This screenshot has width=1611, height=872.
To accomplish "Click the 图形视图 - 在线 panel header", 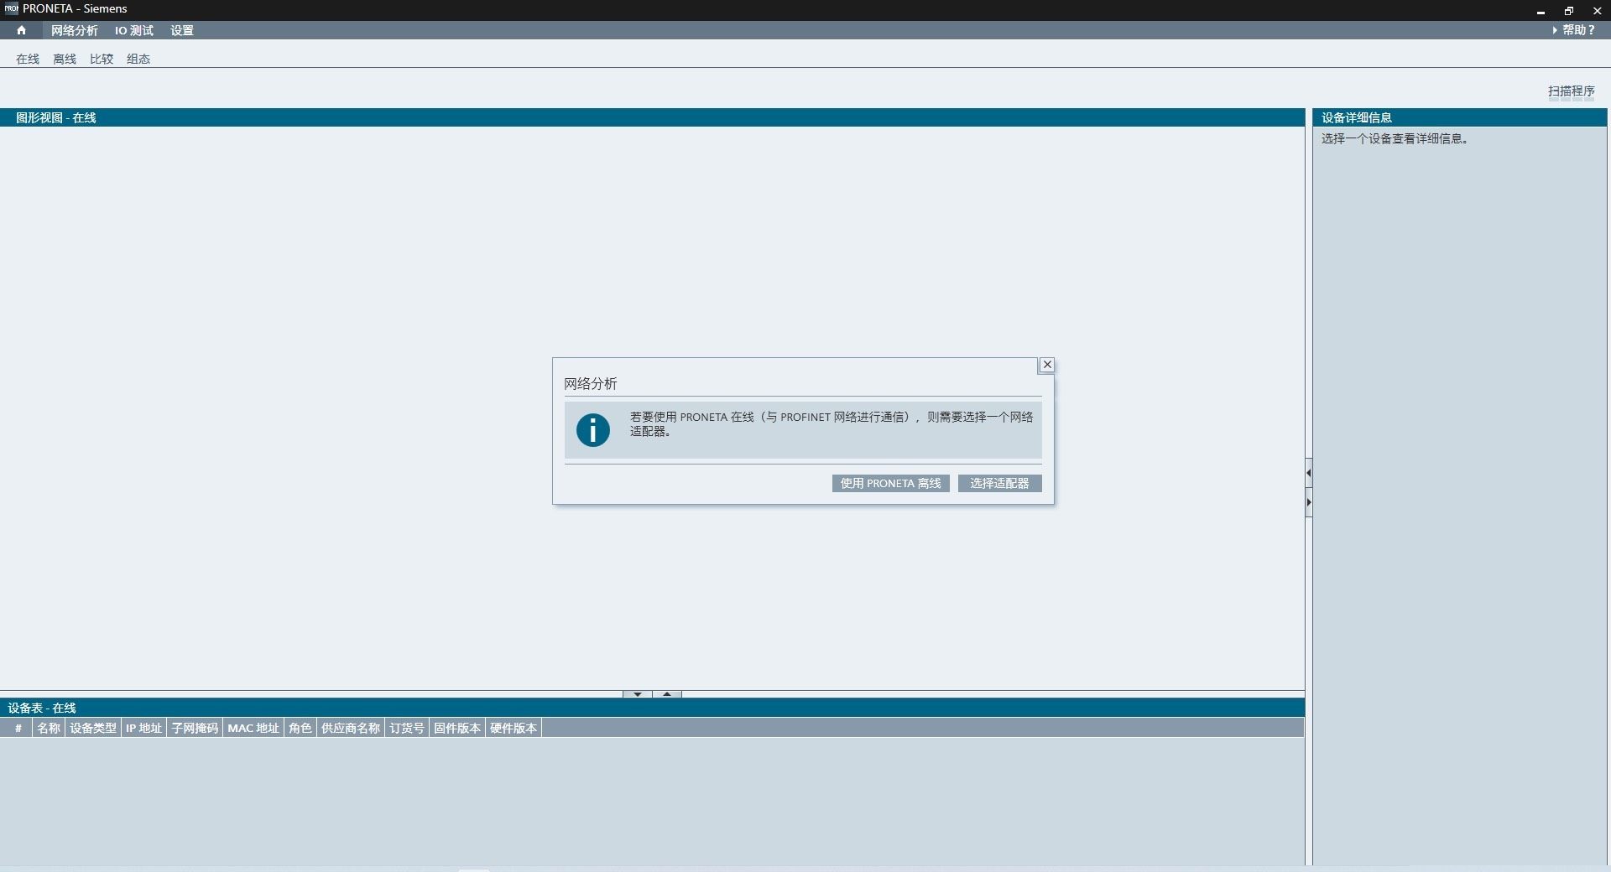I will [x=652, y=117].
